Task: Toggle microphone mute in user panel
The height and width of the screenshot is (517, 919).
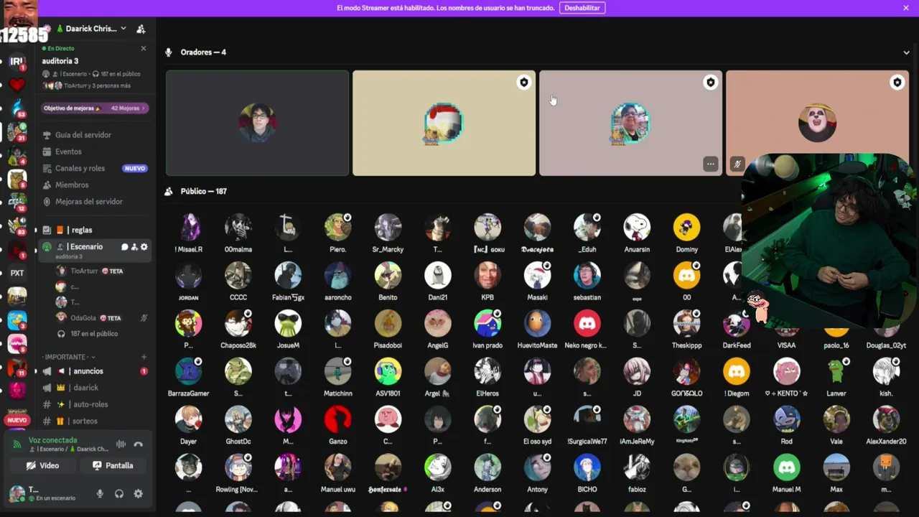Action: pyautogui.click(x=100, y=494)
